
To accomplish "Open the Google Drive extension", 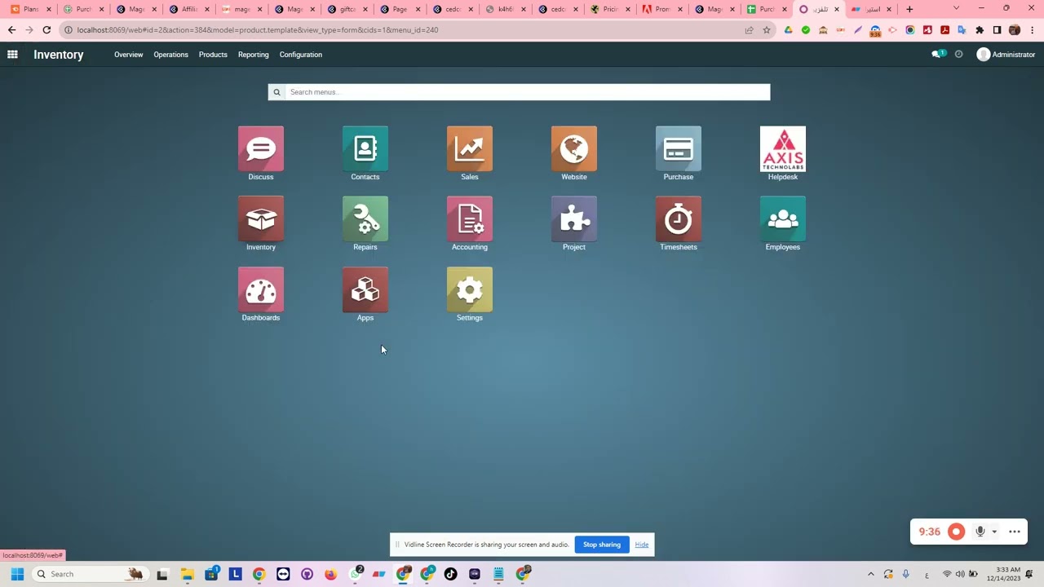I will pyautogui.click(x=789, y=30).
